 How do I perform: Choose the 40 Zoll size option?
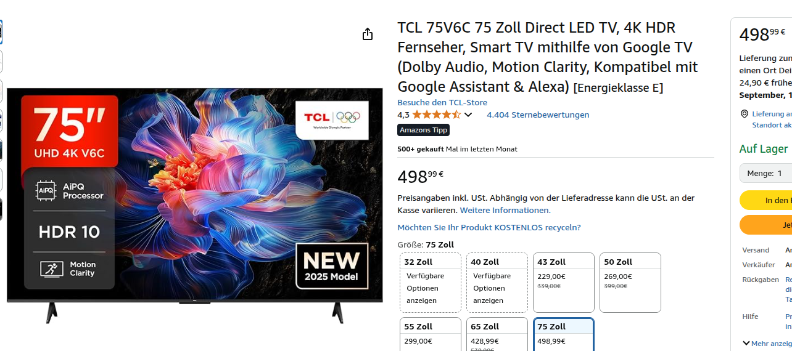(497, 283)
